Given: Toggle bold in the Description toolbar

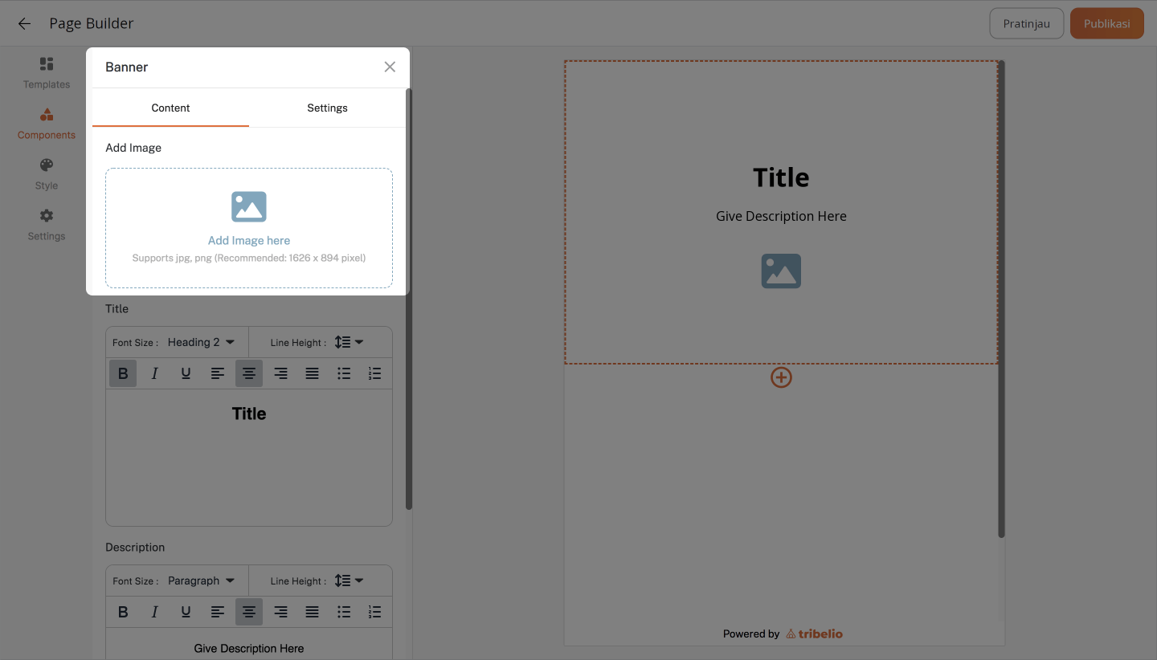Looking at the screenshot, I should click(x=123, y=612).
